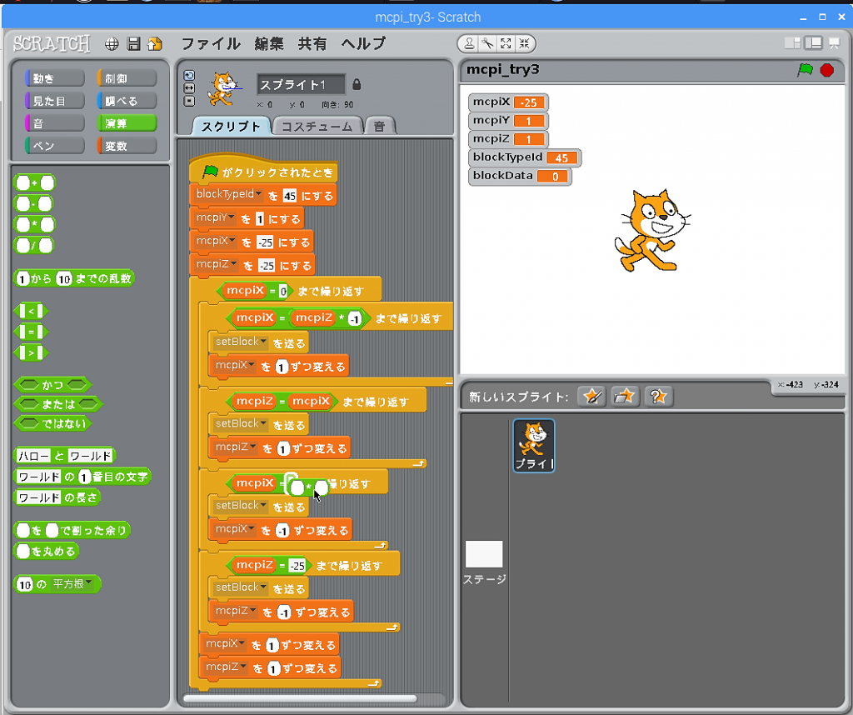
Task: Toggle the sprite padlock icon
Action: [x=357, y=84]
